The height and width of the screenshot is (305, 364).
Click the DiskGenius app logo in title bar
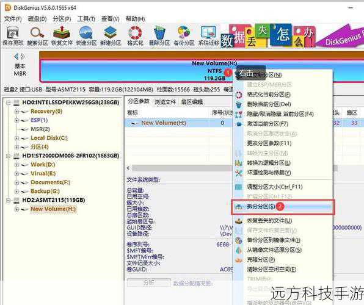tap(8, 8)
